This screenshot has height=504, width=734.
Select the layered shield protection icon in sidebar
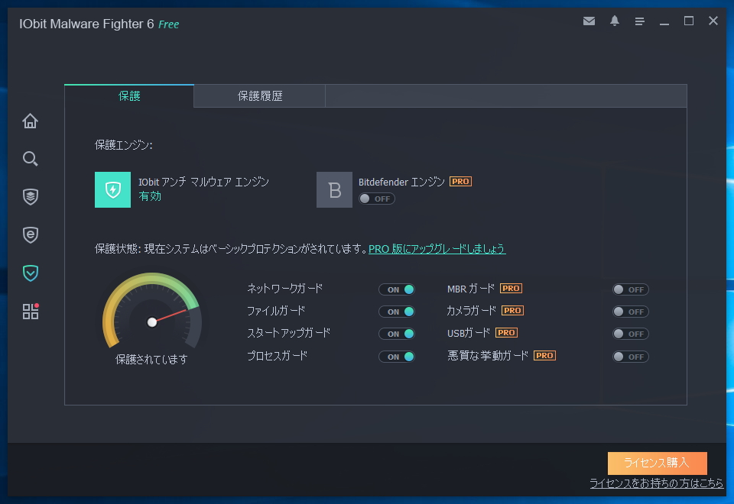coord(30,196)
